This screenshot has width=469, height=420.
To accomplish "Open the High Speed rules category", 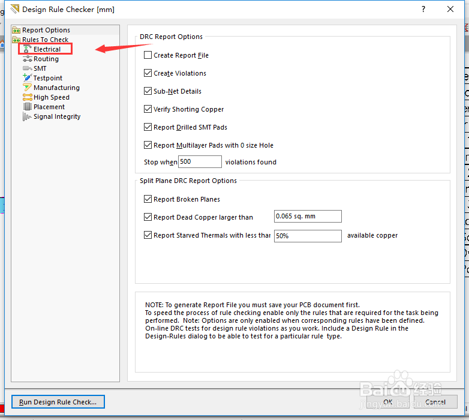I will click(52, 97).
